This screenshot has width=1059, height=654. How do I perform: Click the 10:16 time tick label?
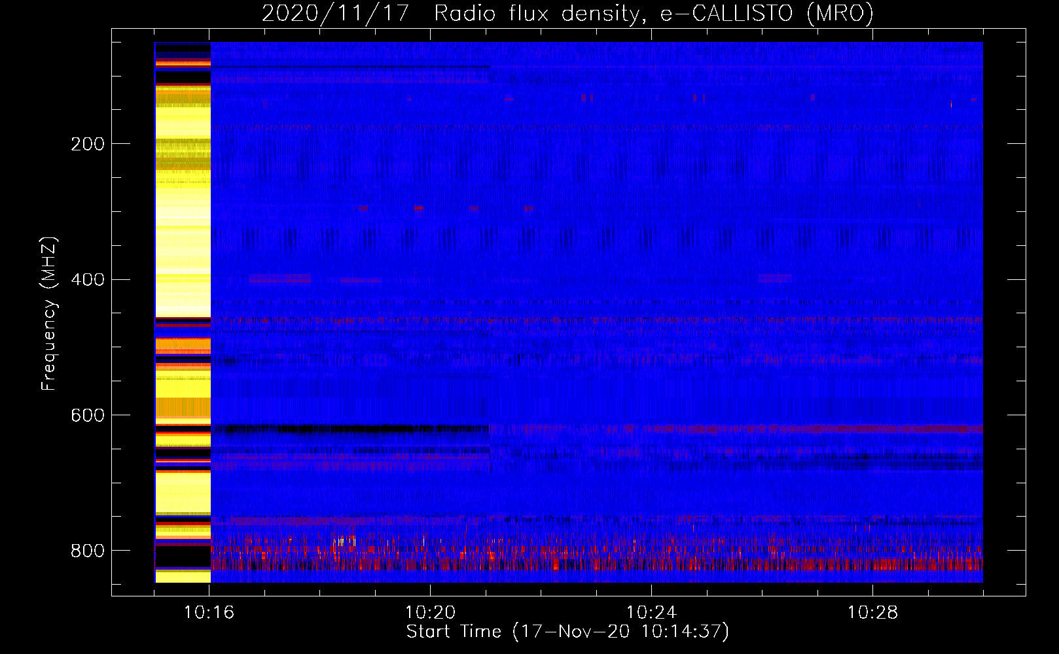pyautogui.click(x=209, y=613)
